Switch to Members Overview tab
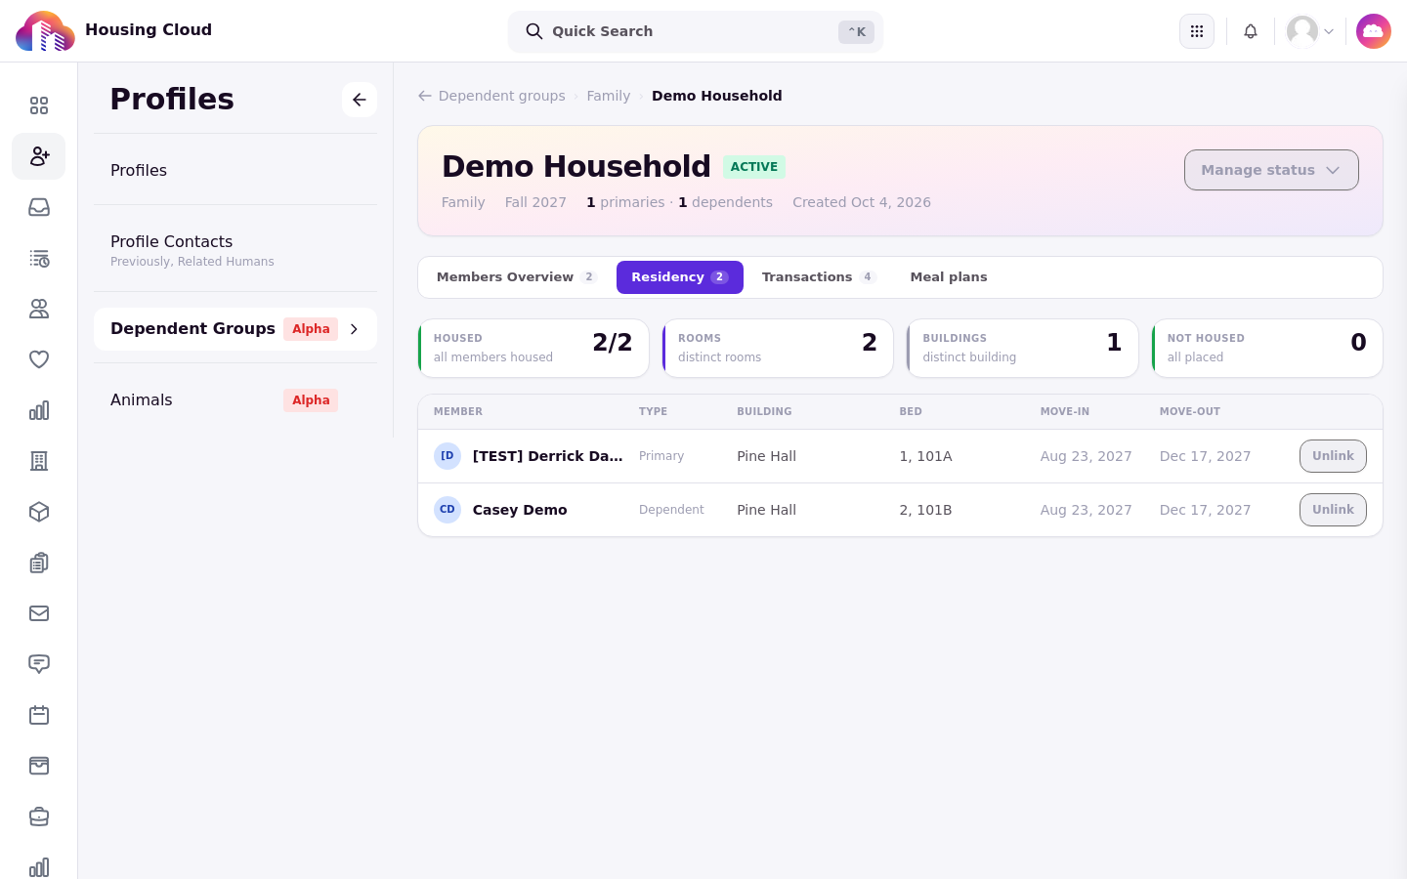Image resolution: width=1407 pixels, height=879 pixels. [517, 277]
